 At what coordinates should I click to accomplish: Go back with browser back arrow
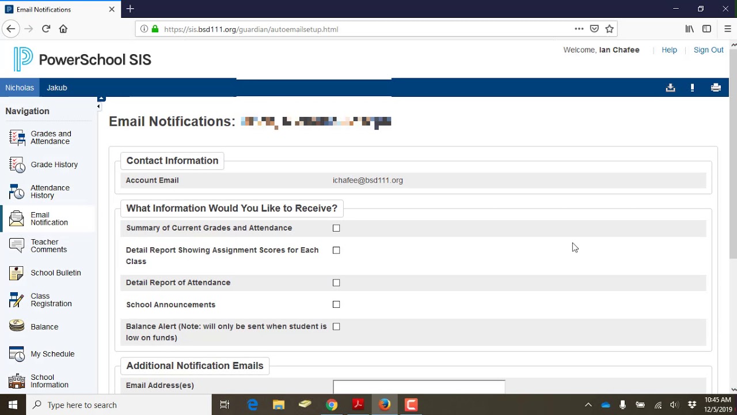[10, 29]
